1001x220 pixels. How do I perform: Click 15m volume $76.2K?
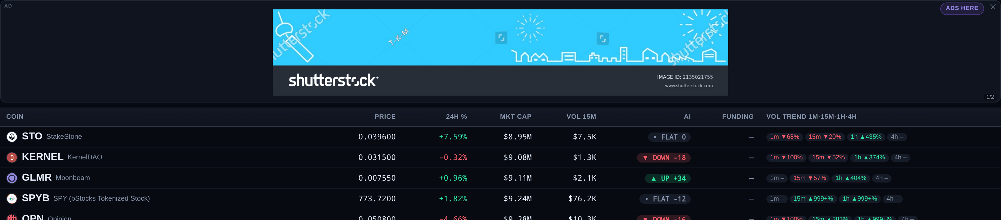click(582, 198)
